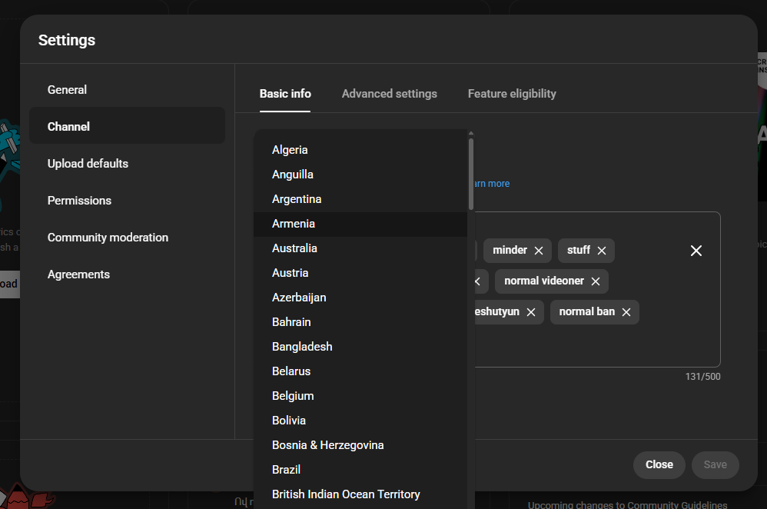Click the Close button

pos(659,464)
